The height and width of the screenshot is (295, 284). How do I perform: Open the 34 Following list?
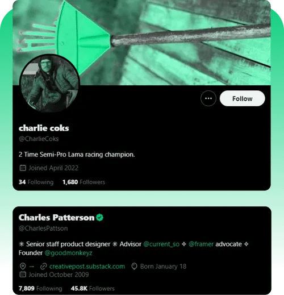pyautogui.click(x=36, y=182)
